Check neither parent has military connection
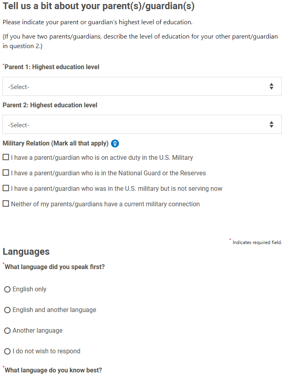The height and width of the screenshot is (374, 290). click(6, 204)
